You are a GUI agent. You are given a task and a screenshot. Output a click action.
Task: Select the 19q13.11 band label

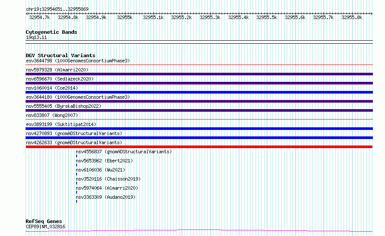click(x=36, y=37)
